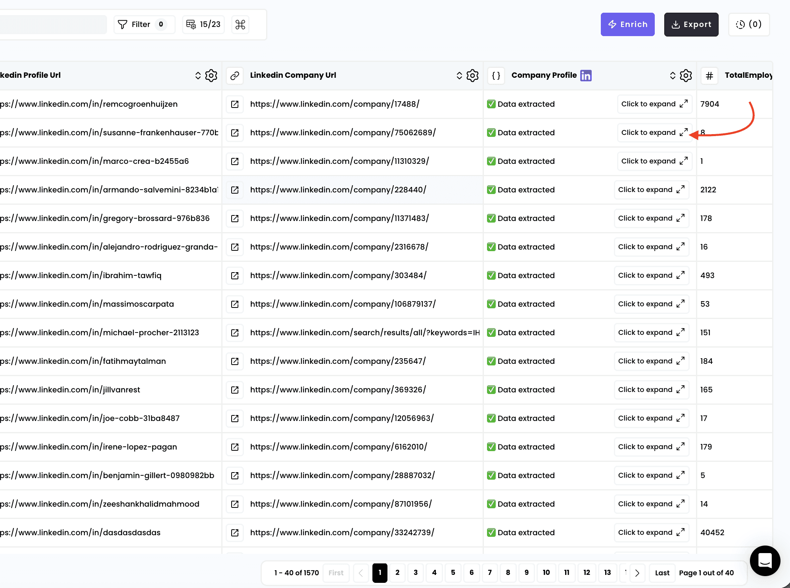Open column visibility 15/23 selector

[x=203, y=25]
